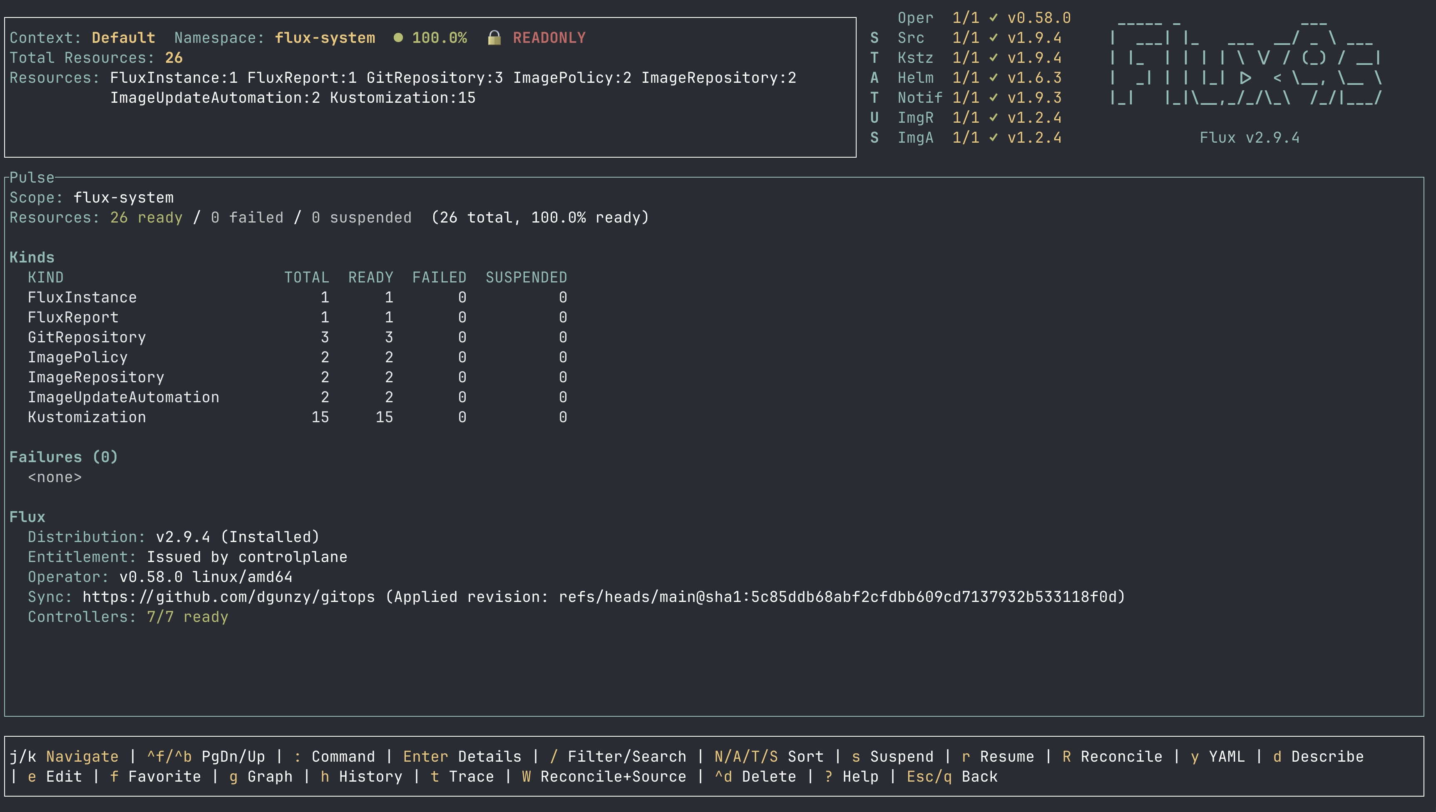1436x812 pixels.
Task: Click the SUSPENDED column header
Action: click(x=527, y=278)
